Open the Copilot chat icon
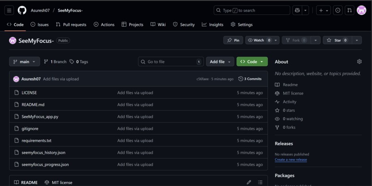This screenshot has height=186, width=372. pos(297,11)
